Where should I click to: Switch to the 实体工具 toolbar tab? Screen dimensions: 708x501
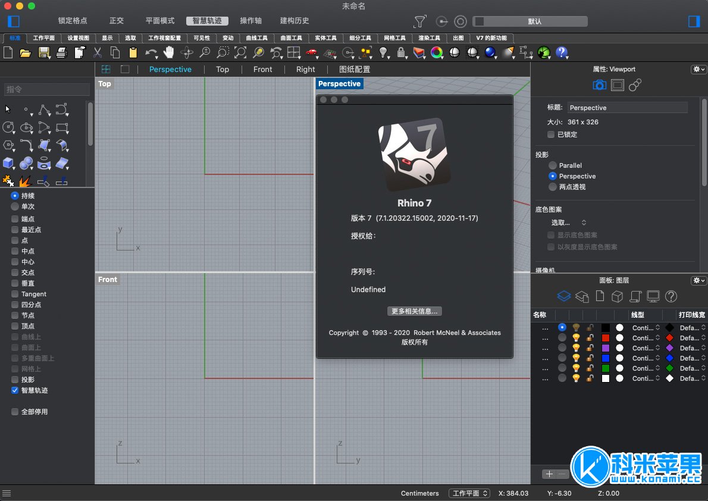click(325, 38)
